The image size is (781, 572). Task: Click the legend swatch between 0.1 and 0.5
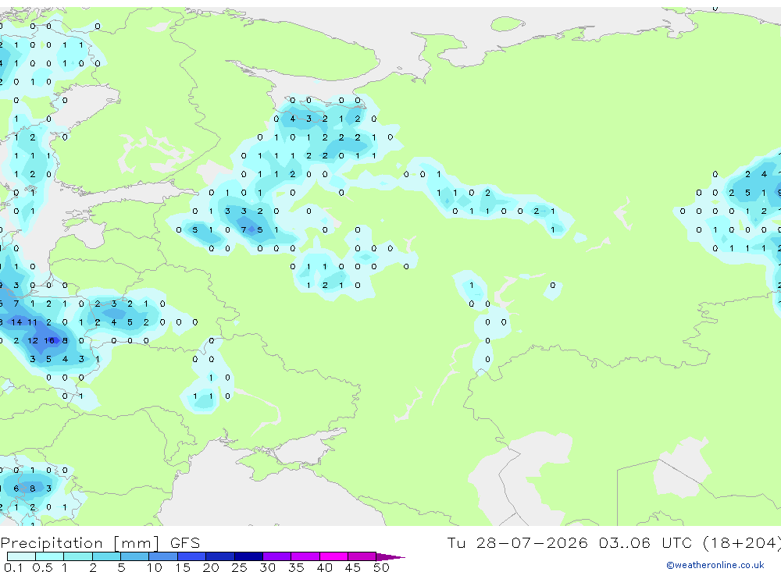pyautogui.click(x=21, y=556)
